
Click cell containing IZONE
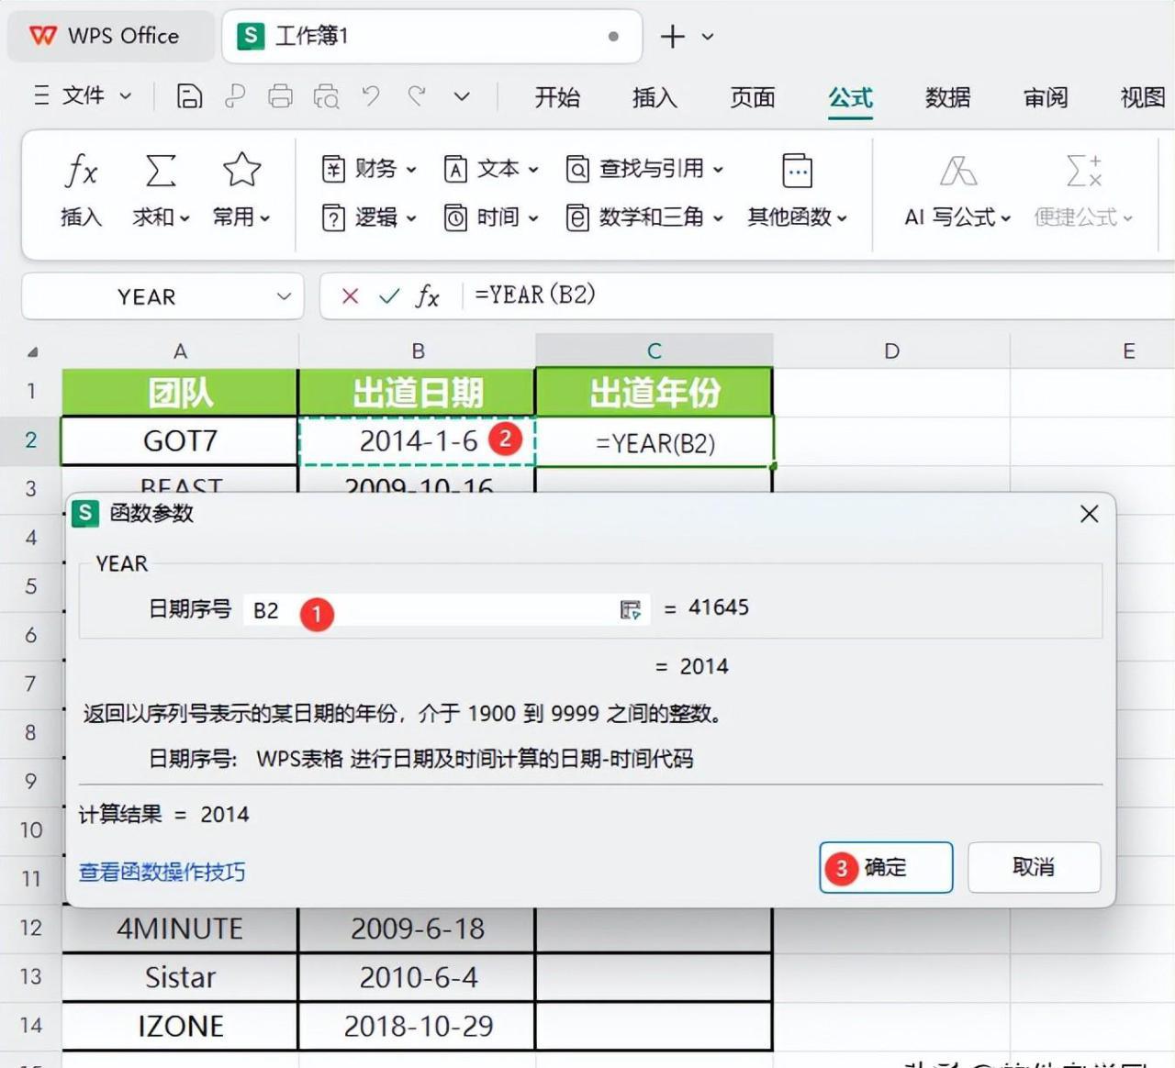point(180,1026)
